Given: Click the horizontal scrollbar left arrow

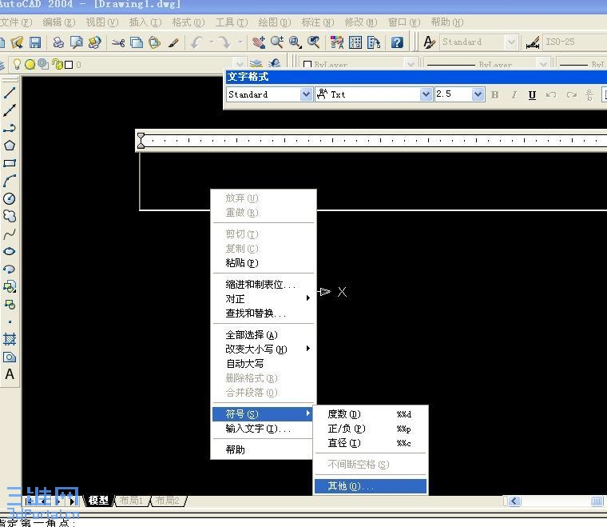Looking at the screenshot, I should tap(514, 501).
